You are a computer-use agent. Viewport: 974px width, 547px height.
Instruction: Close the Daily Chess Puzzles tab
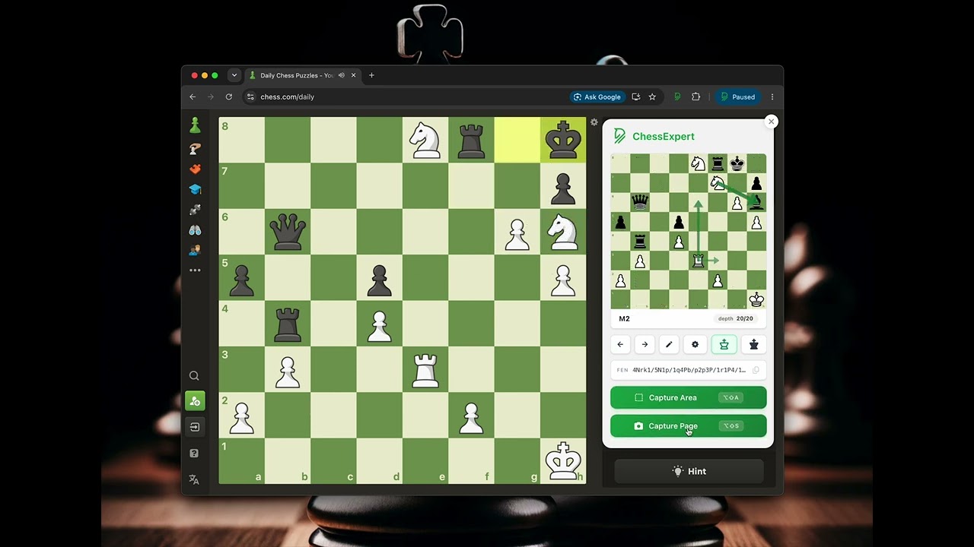(353, 75)
